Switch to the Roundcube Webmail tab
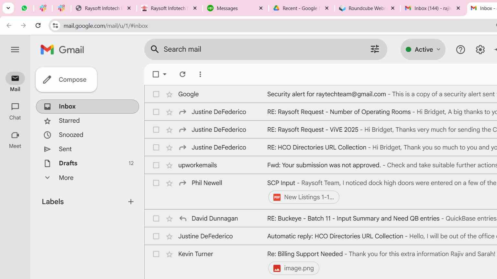This screenshot has width=497, height=279. tap(367, 8)
